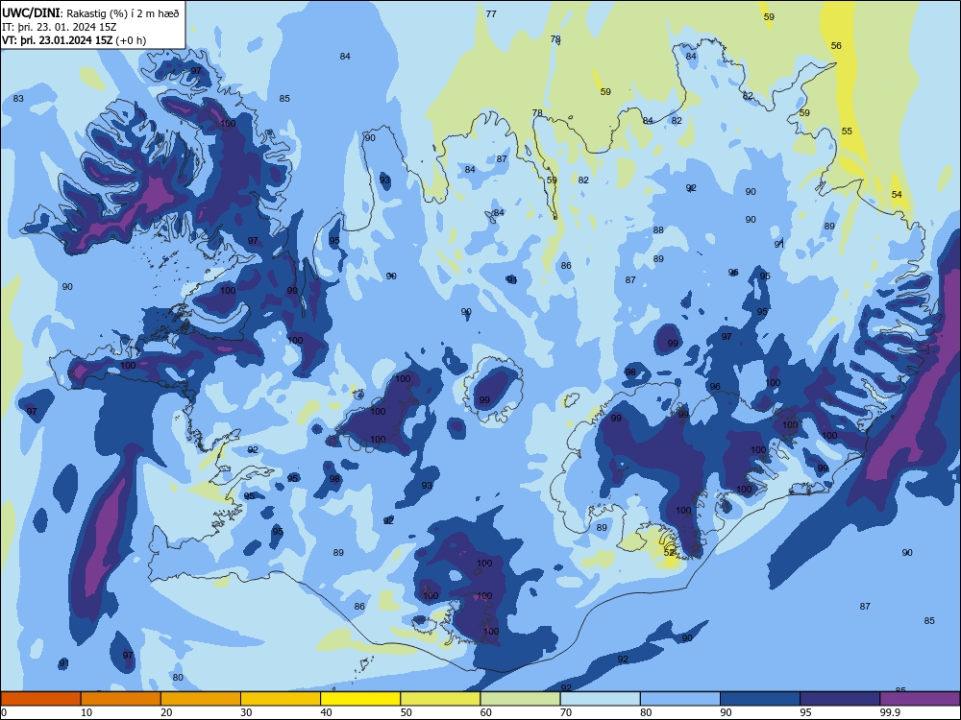Pick the bright yellow 40–50 legend swatch
The width and height of the screenshot is (961, 720).
click(360, 699)
